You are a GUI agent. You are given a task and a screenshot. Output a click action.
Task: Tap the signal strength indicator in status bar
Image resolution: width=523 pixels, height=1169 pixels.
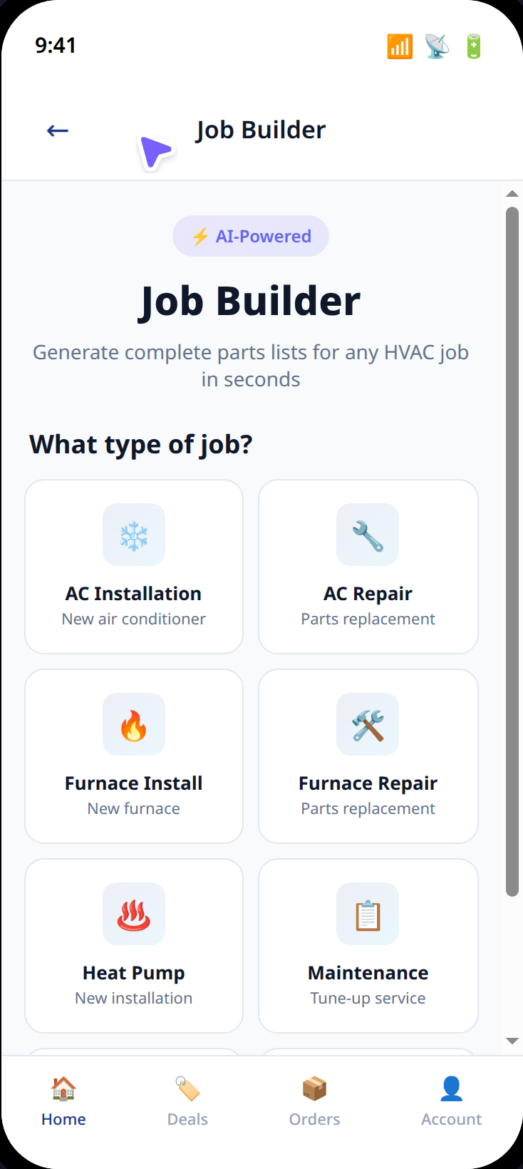pyautogui.click(x=400, y=46)
